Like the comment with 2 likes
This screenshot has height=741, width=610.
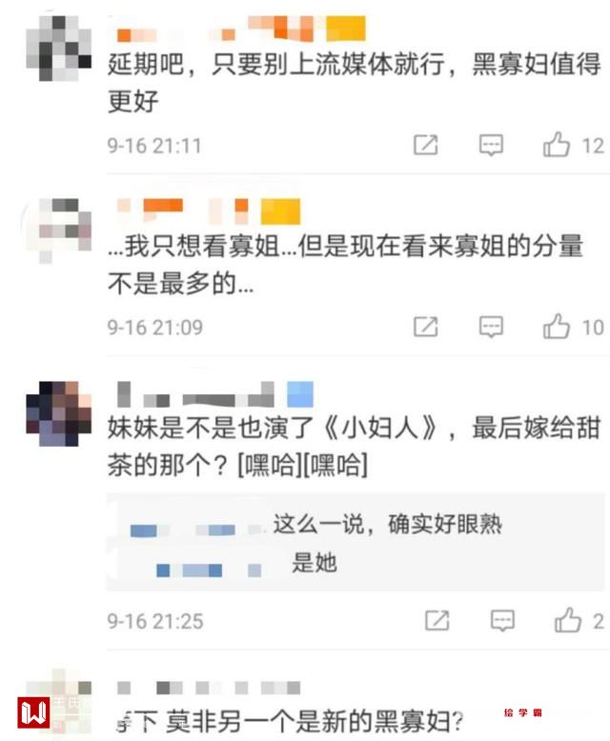567,620
